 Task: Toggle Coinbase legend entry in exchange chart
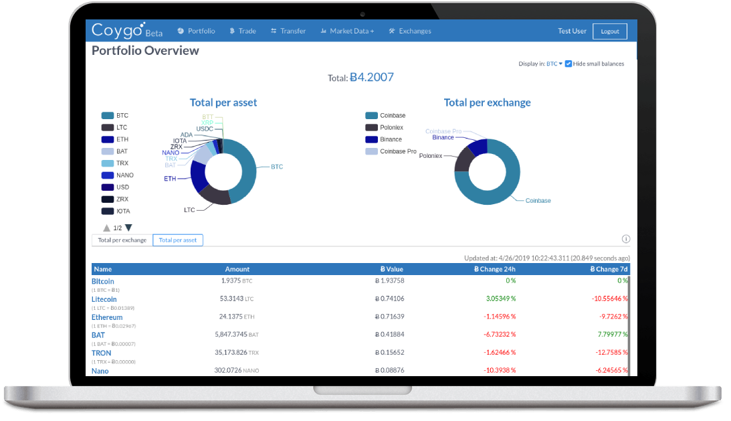[x=385, y=115]
